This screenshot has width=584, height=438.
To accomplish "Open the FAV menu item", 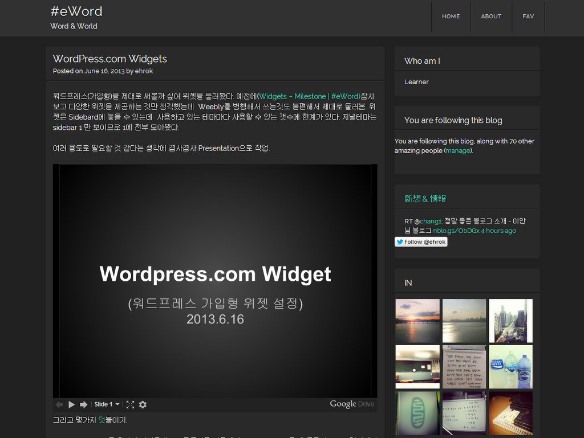I will [528, 17].
